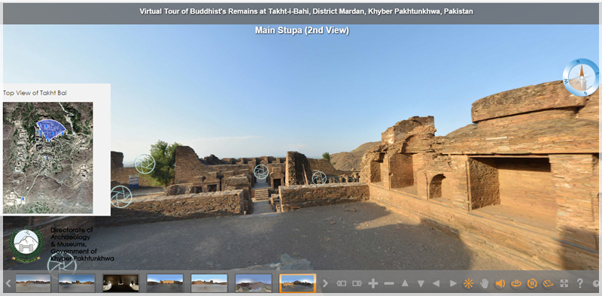Select the highlighted Main Stupa thumbnail

click(x=297, y=283)
